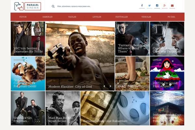The image size is (195, 130).
Task: Open the Facebook social icon
Action: pos(142,6)
